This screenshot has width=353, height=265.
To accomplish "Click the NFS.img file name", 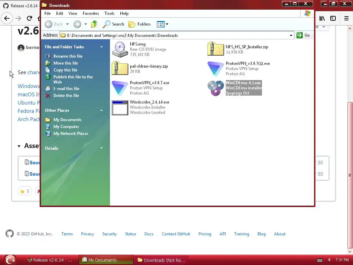I will tap(138, 44).
